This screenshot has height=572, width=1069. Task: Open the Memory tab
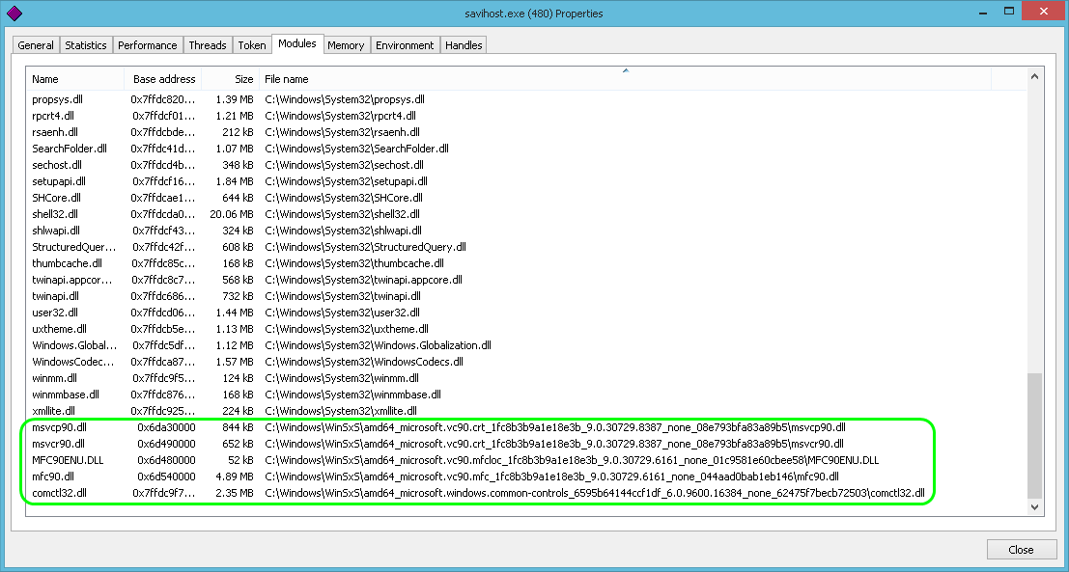click(346, 45)
